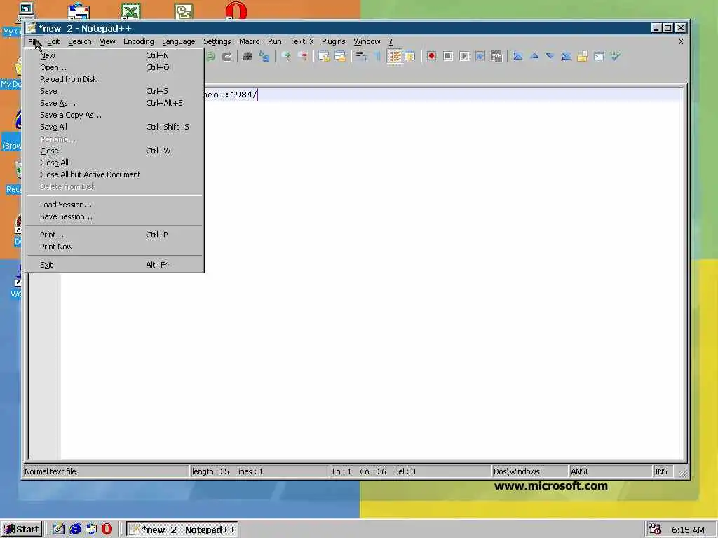
Task: Click the blue down triangle toolbar icon
Action: pos(550,56)
